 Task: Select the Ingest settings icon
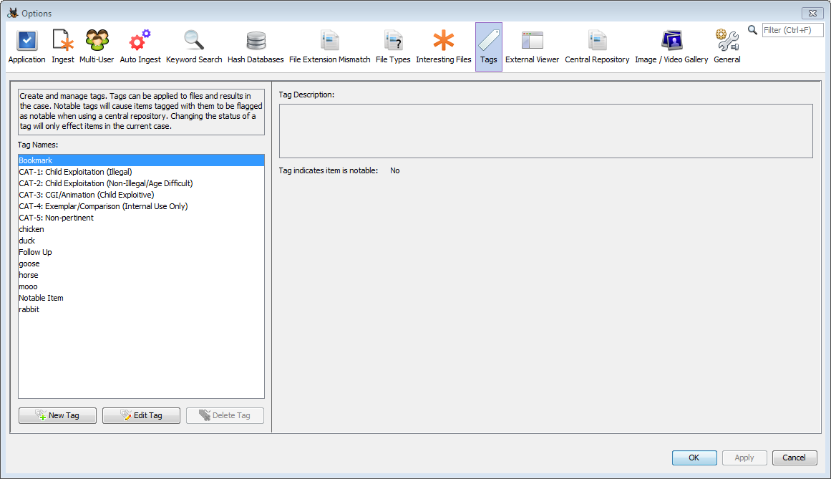coord(63,47)
